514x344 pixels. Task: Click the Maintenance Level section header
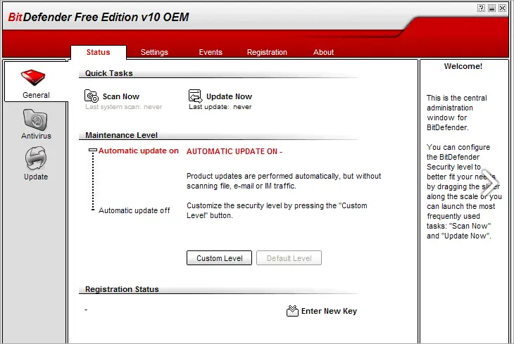point(121,135)
